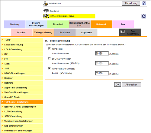Click the Abmeldung logout button

pyautogui.click(x=131, y=3)
